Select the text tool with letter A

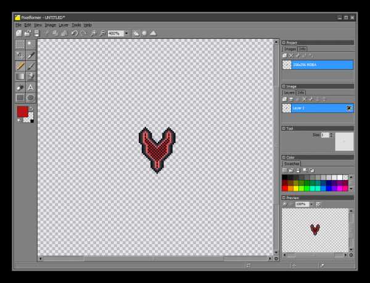point(30,88)
